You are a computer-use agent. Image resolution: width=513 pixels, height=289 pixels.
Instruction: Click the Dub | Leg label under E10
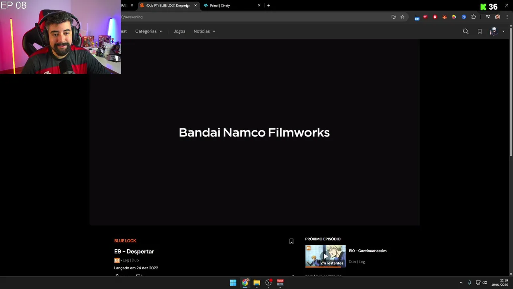357,262
